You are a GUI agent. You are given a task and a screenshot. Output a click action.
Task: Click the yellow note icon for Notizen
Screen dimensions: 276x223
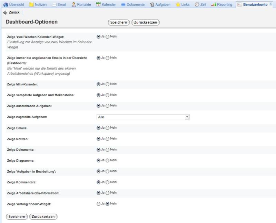tap(31, 4)
